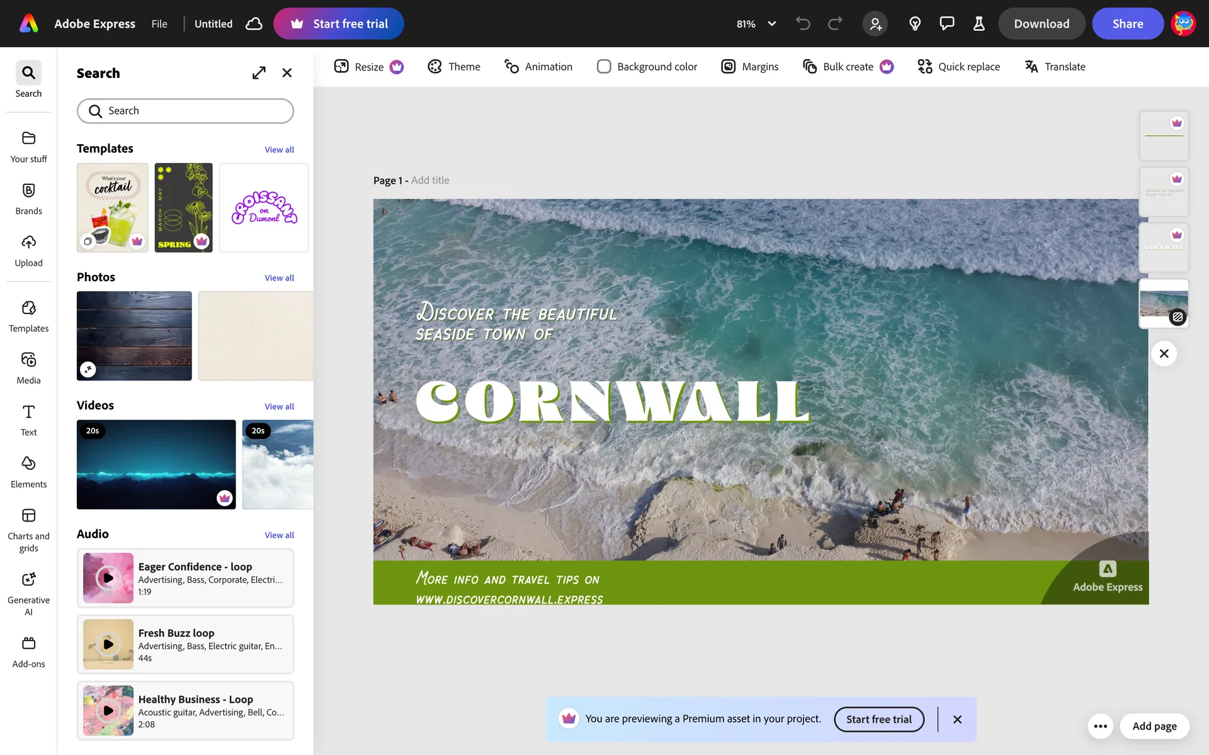Open the Animation options
Viewport: 1209px width, 755px height.
point(538,67)
